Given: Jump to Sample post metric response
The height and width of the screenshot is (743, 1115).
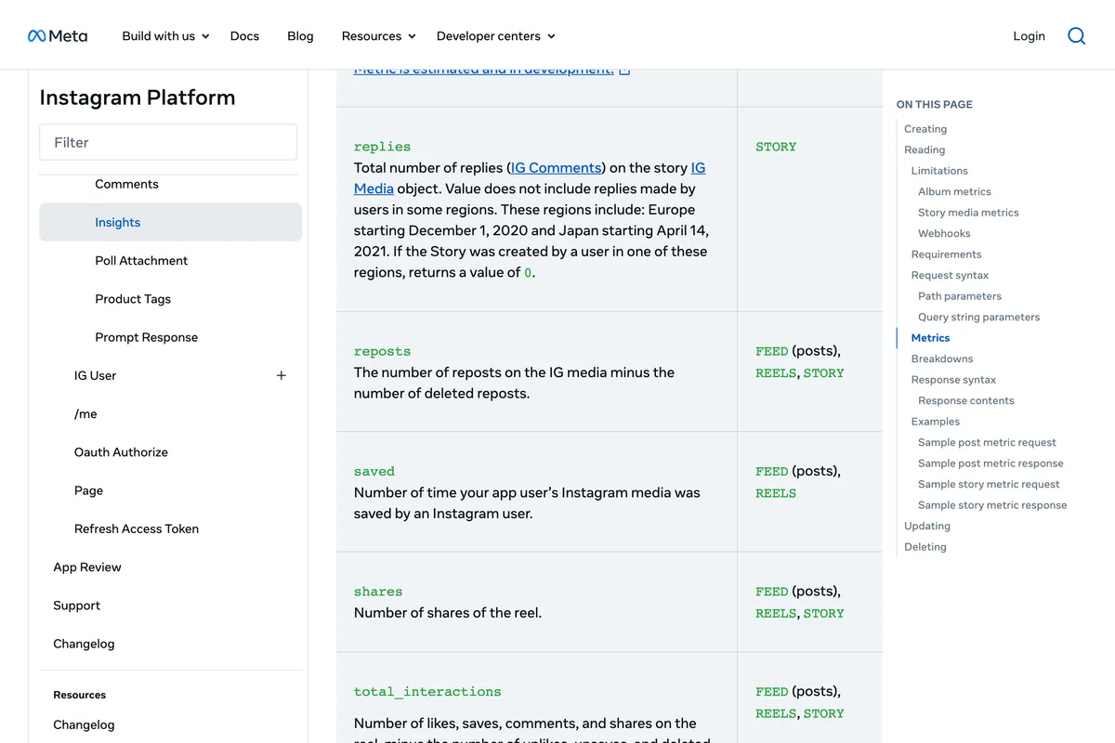Looking at the screenshot, I should [x=990, y=463].
